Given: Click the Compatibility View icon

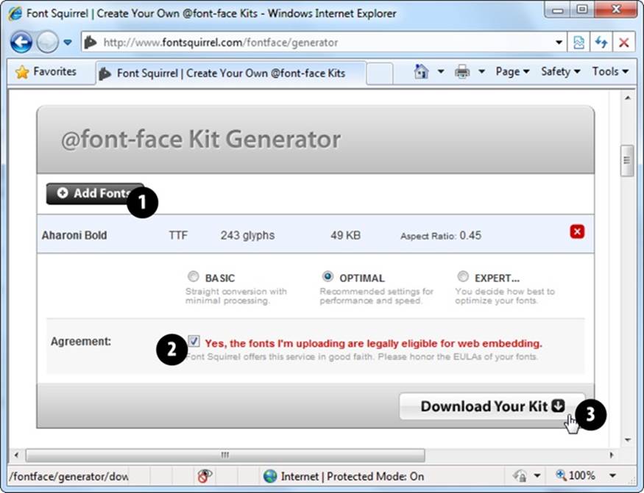Looking at the screenshot, I should (x=578, y=42).
